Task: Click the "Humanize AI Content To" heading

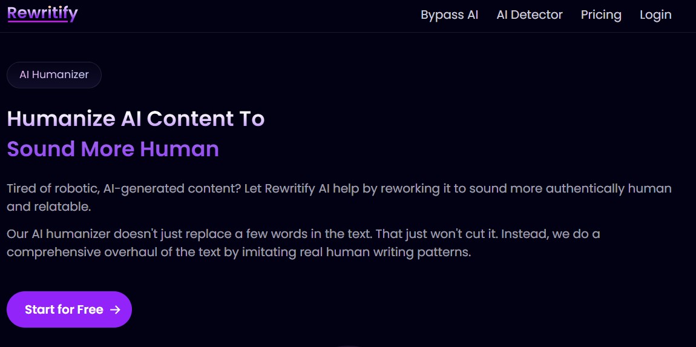Action: [x=136, y=118]
